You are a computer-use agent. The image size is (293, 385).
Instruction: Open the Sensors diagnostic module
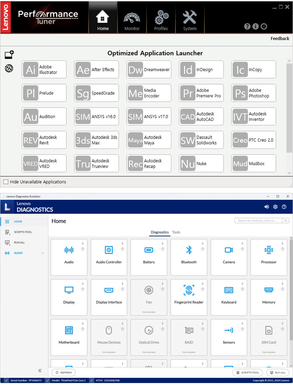click(229, 338)
